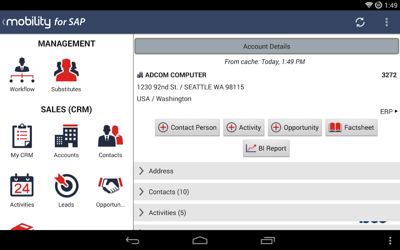The image size is (400, 250).
Task: Open the Substitutes icon
Action: pos(66,70)
